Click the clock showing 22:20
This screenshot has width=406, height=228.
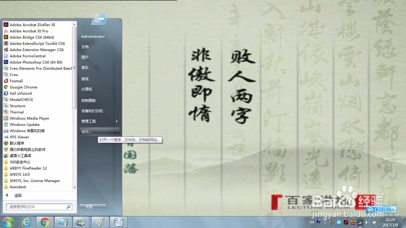point(390,220)
